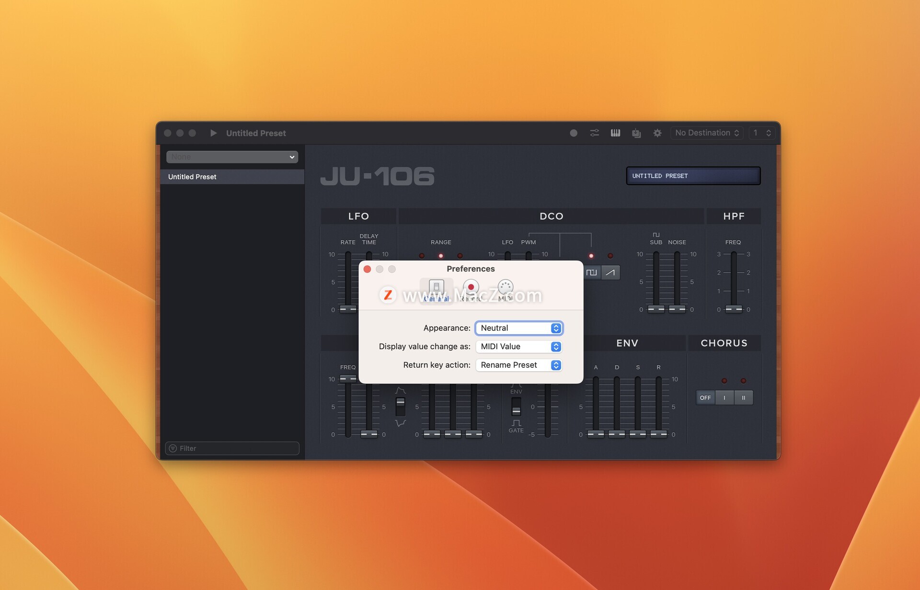This screenshot has height=590, width=920.
Task: Click the Filter search field
Action: pos(232,448)
